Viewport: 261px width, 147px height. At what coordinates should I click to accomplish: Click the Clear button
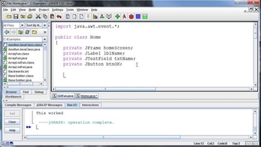[12, 122]
